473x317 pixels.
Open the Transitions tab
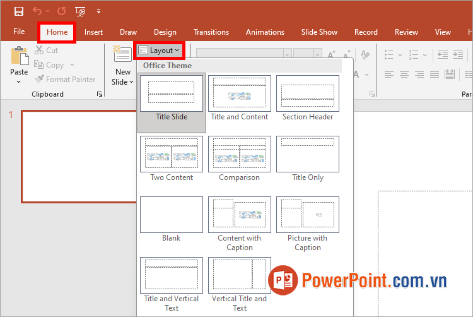211,32
